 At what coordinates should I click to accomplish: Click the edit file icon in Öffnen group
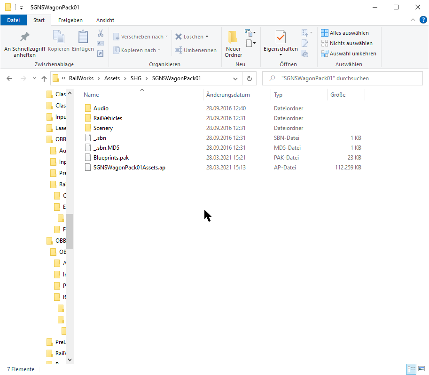[x=305, y=44]
